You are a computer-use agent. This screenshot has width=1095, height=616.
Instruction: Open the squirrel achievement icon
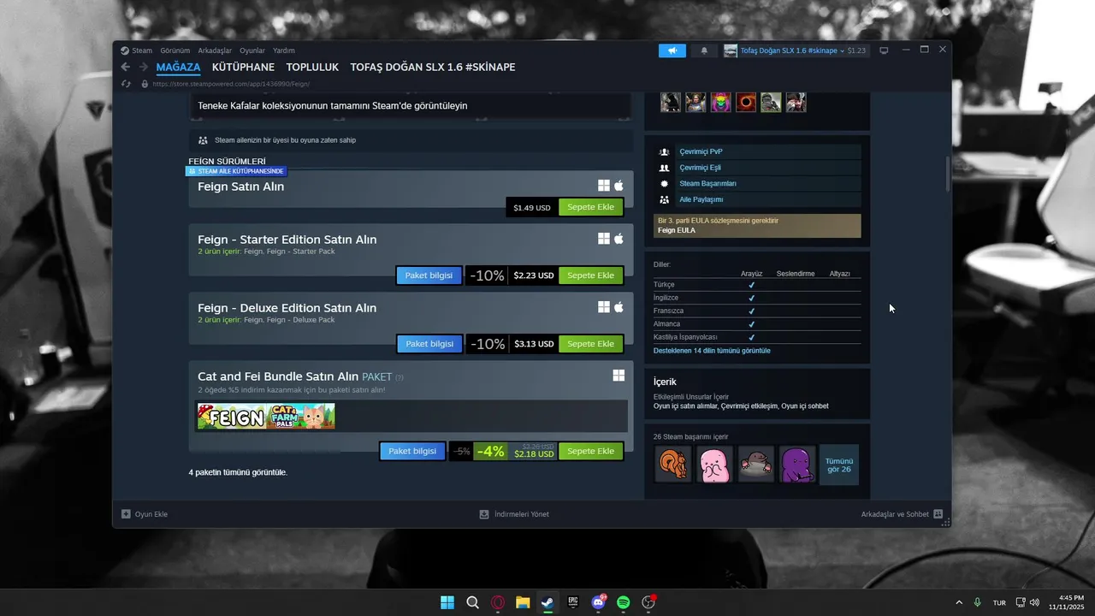[672, 465]
